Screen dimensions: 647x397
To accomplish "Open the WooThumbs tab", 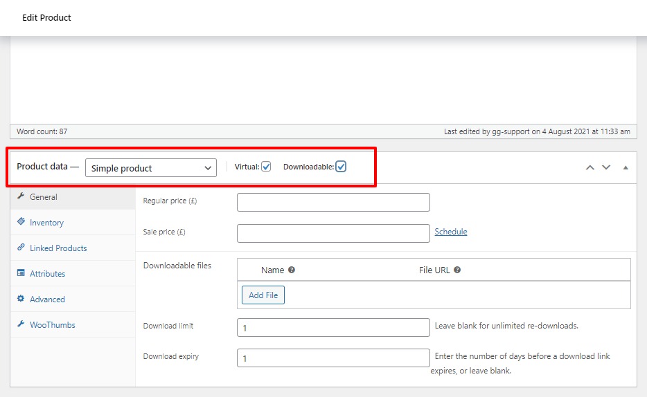I will click(73, 324).
